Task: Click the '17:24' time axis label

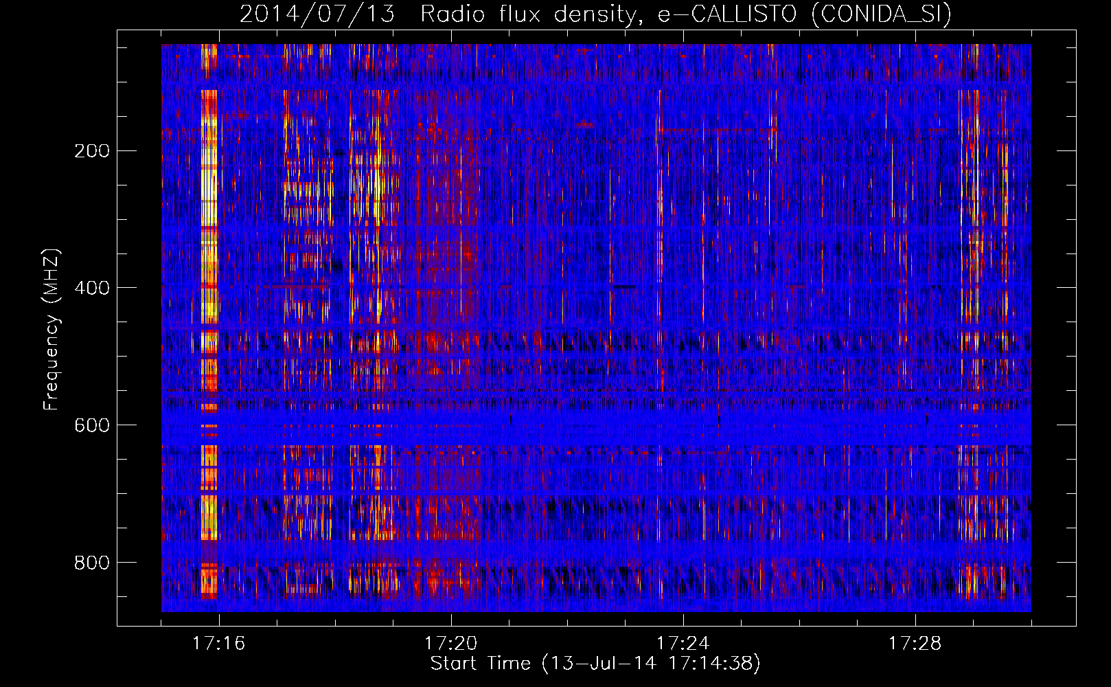Action: [x=683, y=644]
